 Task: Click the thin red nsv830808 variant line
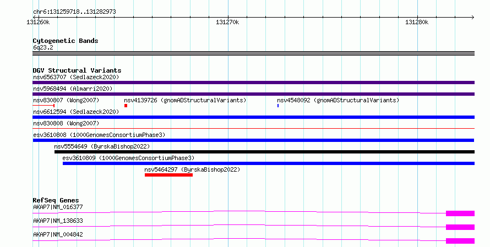tap(253, 128)
